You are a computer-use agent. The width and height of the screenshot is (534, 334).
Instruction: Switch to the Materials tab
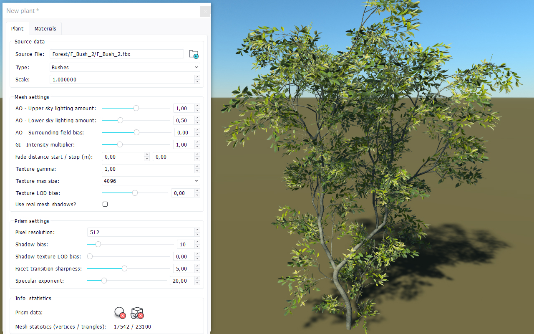pyautogui.click(x=45, y=29)
